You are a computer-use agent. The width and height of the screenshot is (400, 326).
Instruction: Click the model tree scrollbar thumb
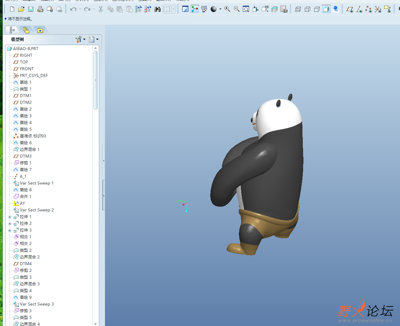96,80
